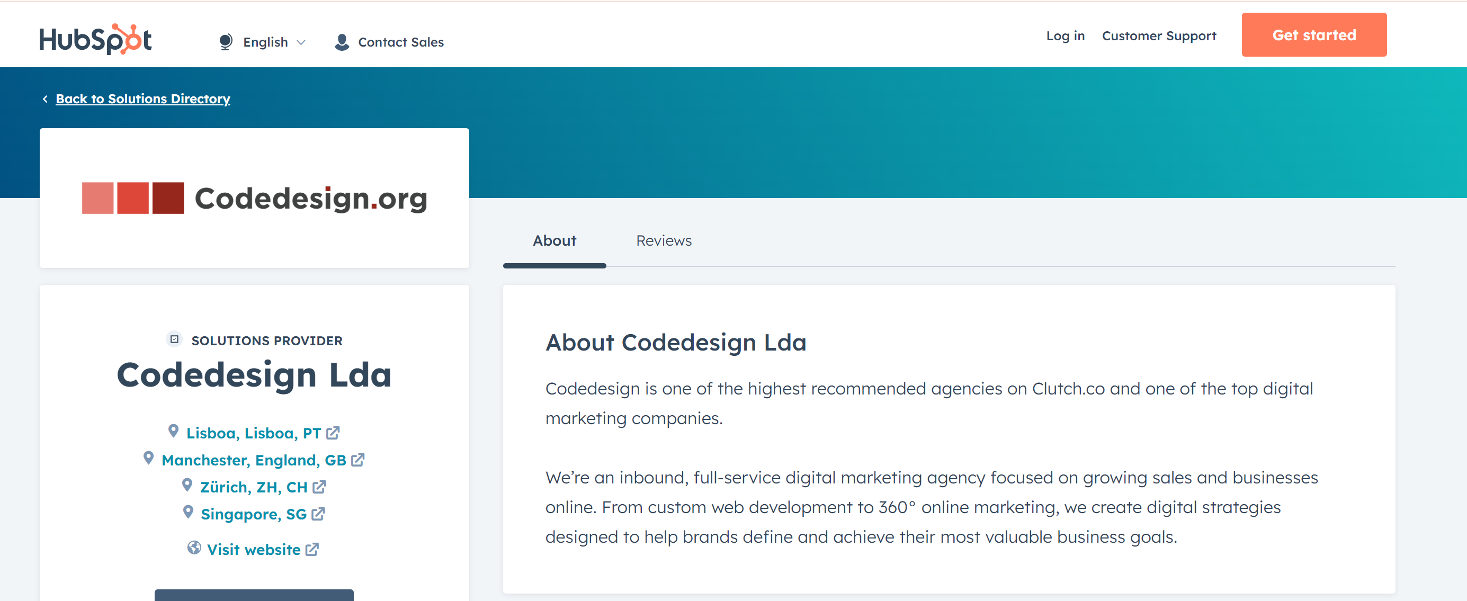Viewport: 1467px width, 601px height.
Task: Click the Solutions Provider badge icon
Action: (x=174, y=340)
